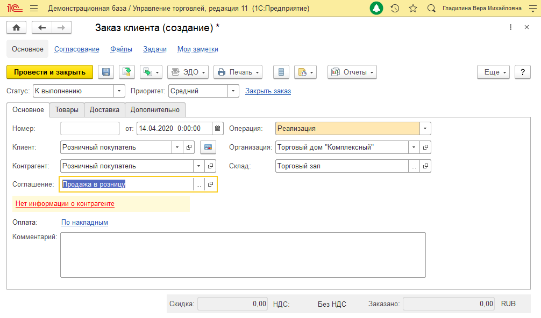This screenshot has height=318, width=541.
Task: Open the Склад record icon
Action: (425, 166)
